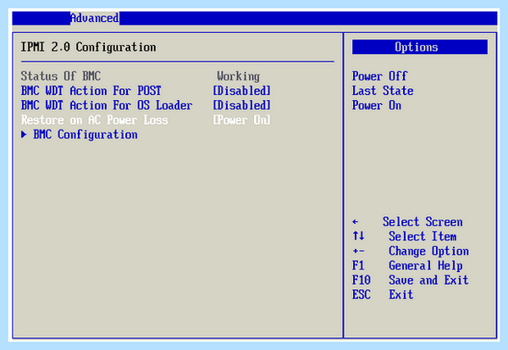Click the BMC Configuration arrow marker

coord(24,134)
